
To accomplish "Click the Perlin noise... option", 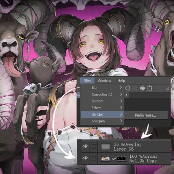I will click(145, 115).
